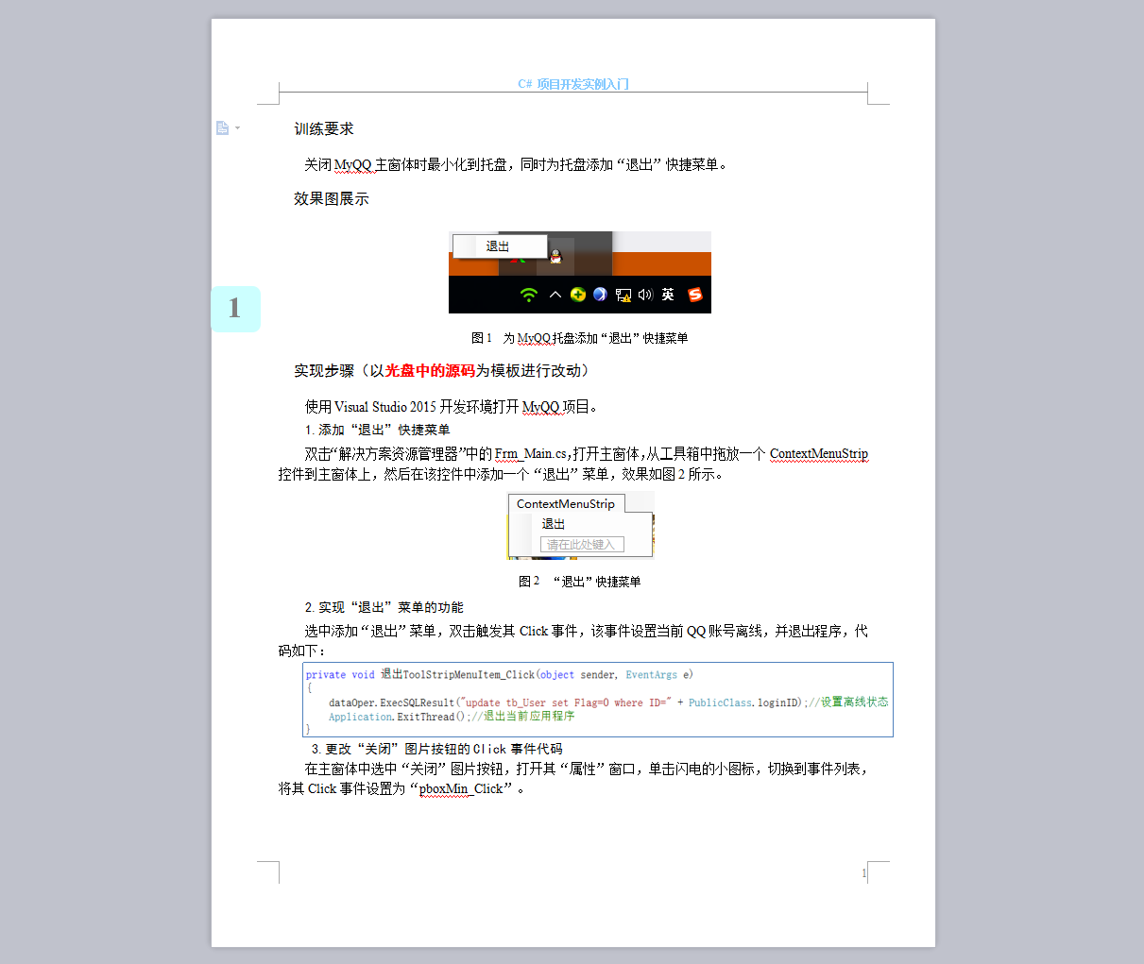1144x964 pixels.
Task: Click the green comment "//设置离线状态"
Action: [x=848, y=702]
